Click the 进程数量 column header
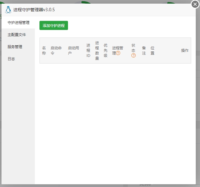The width and height of the screenshot is (200, 187). tap(97, 51)
